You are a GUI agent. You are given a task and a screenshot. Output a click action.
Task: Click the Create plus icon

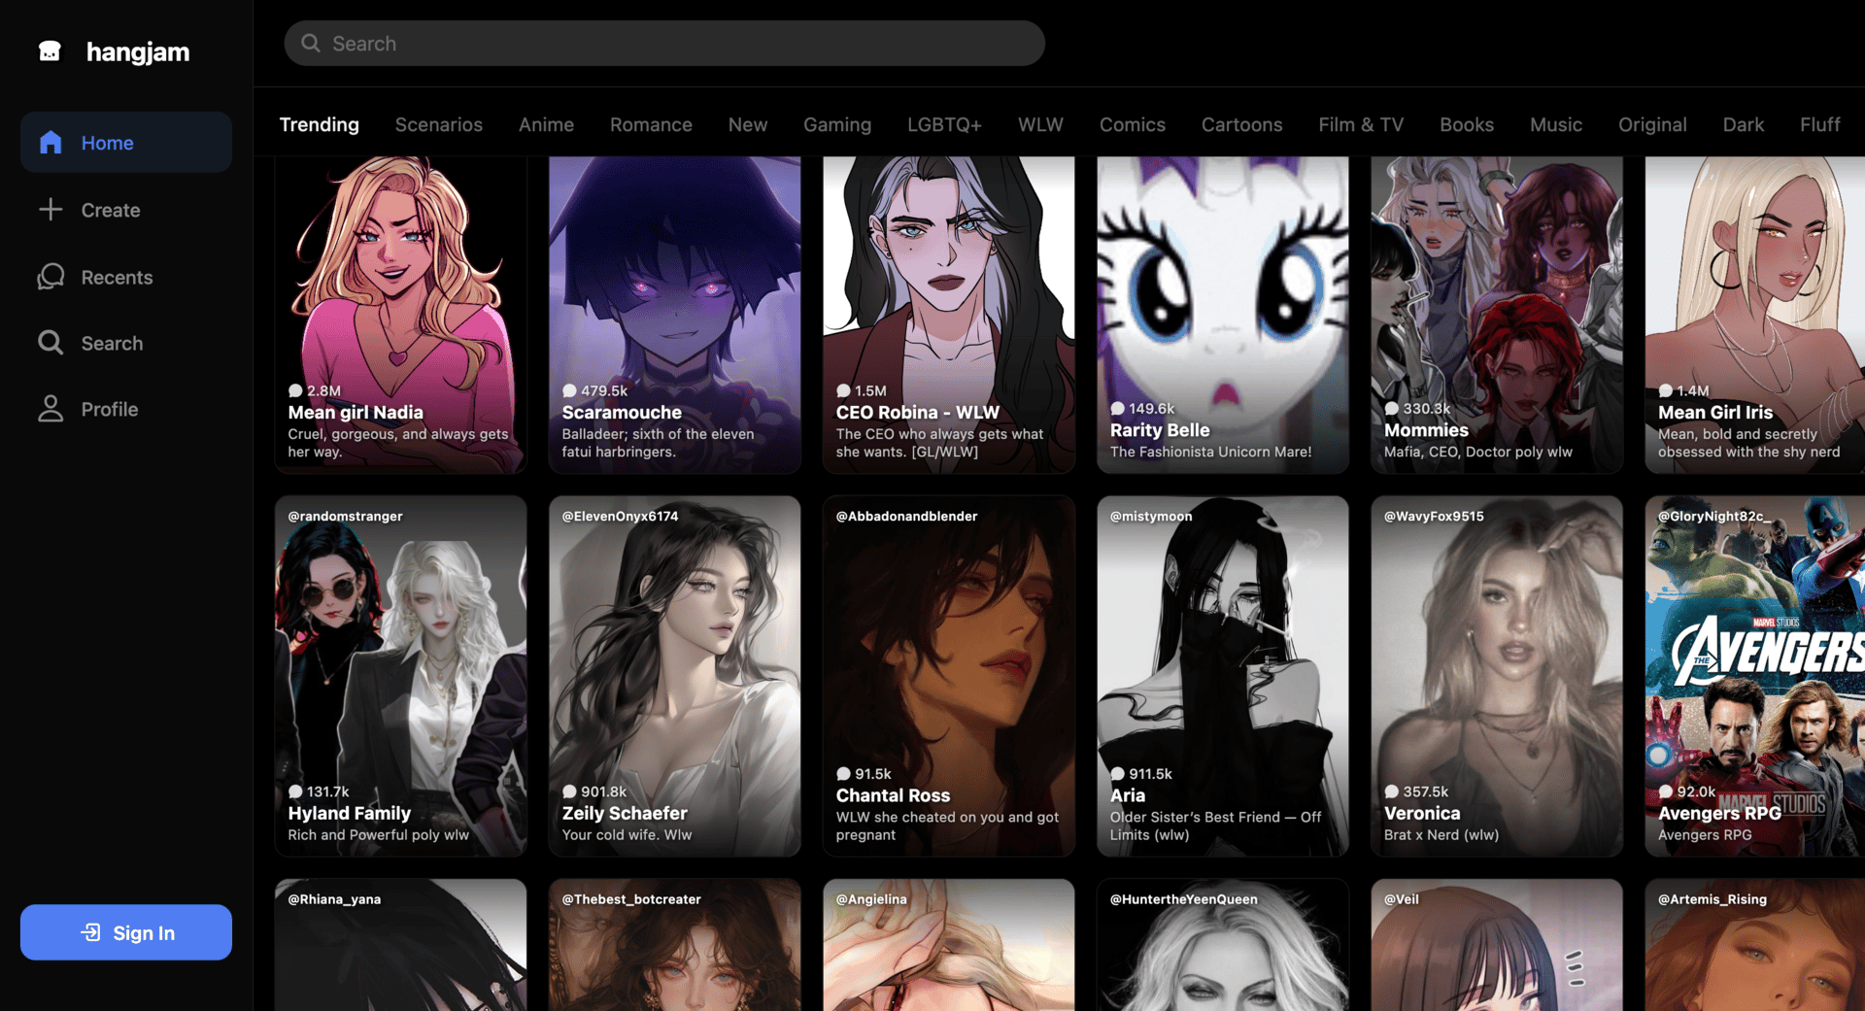pos(51,209)
